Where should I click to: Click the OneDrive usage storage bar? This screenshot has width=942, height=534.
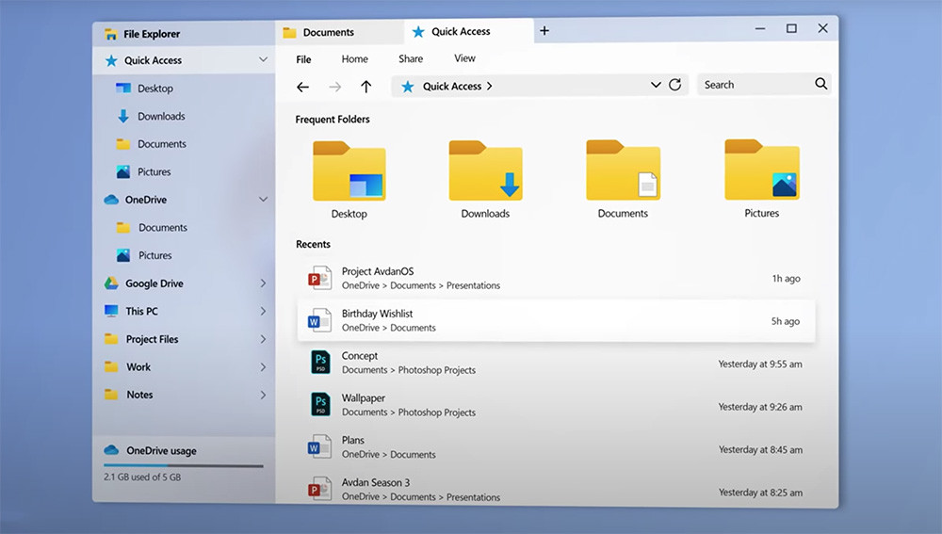184,465
